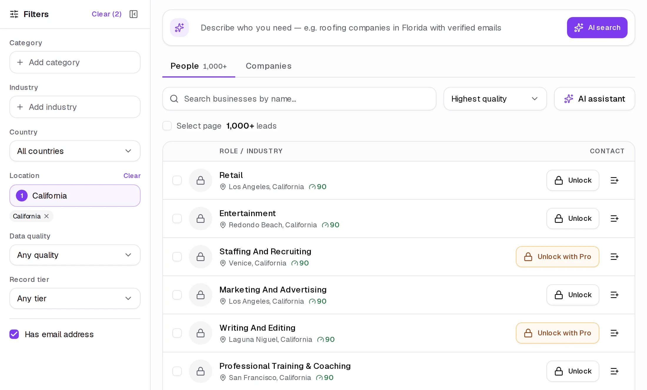The height and width of the screenshot is (390, 647).
Task: Open the Any tier dropdown
Action: click(x=75, y=298)
